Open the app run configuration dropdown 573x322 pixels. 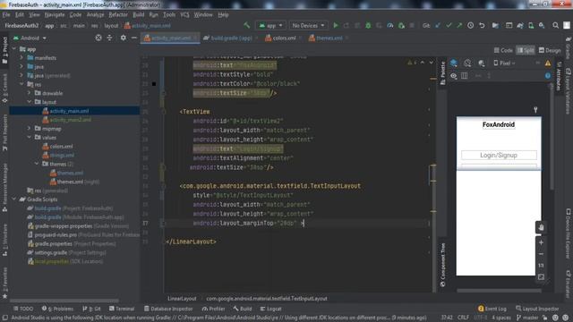coord(270,26)
